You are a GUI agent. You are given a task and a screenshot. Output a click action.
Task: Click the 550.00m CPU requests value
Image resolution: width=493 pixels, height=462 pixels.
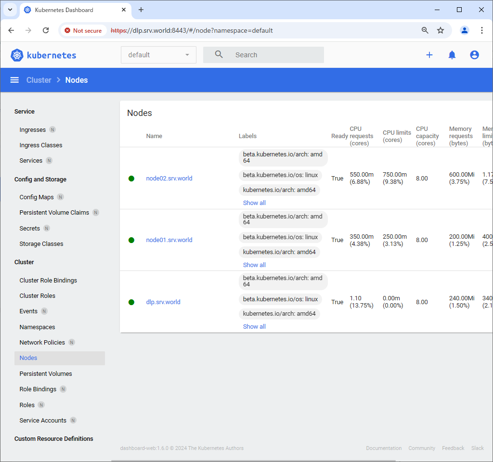coord(362,174)
